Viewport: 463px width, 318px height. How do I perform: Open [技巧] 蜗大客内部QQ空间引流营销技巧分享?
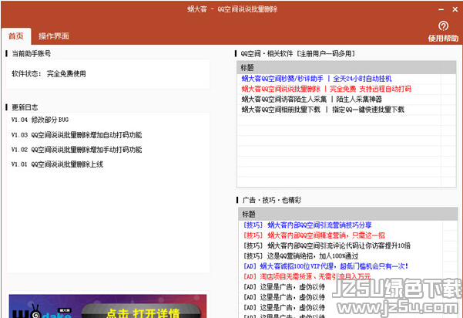pyautogui.click(x=307, y=225)
